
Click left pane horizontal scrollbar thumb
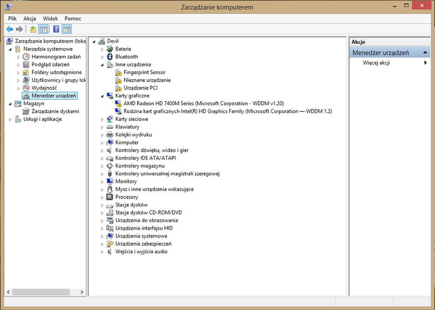(41, 292)
